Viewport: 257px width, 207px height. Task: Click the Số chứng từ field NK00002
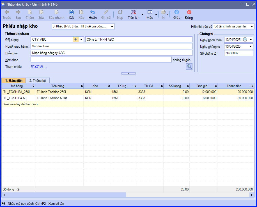coord(239,53)
